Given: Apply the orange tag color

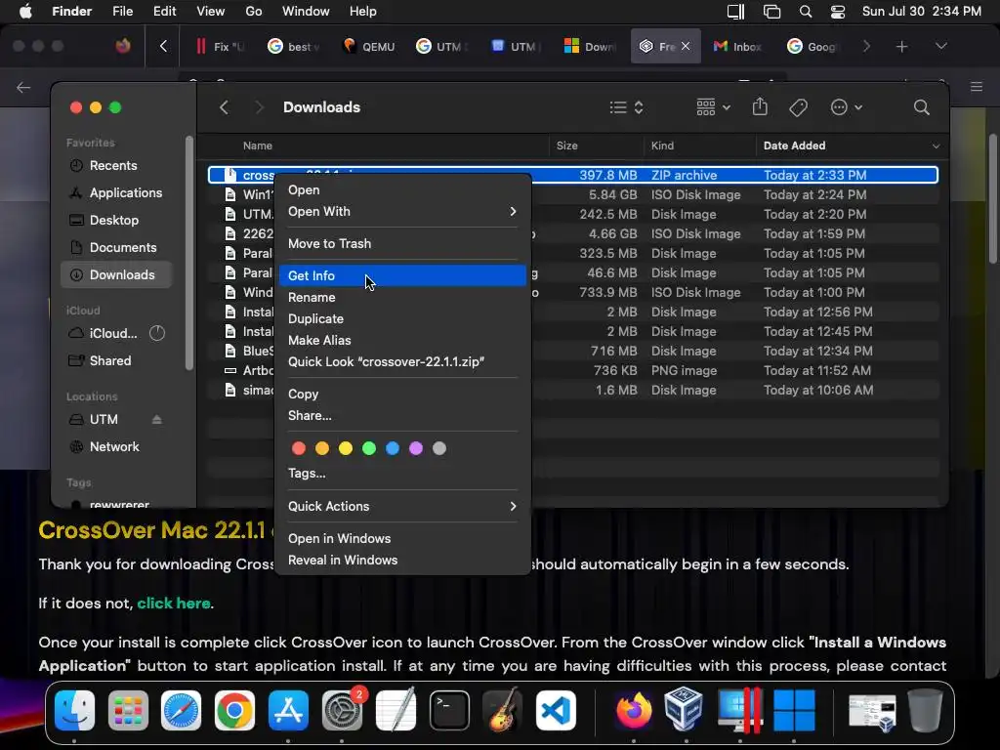Looking at the screenshot, I should click(322, 448).
